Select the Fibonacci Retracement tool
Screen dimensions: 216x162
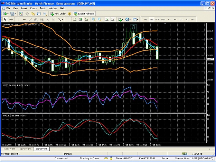pos(42,19)
